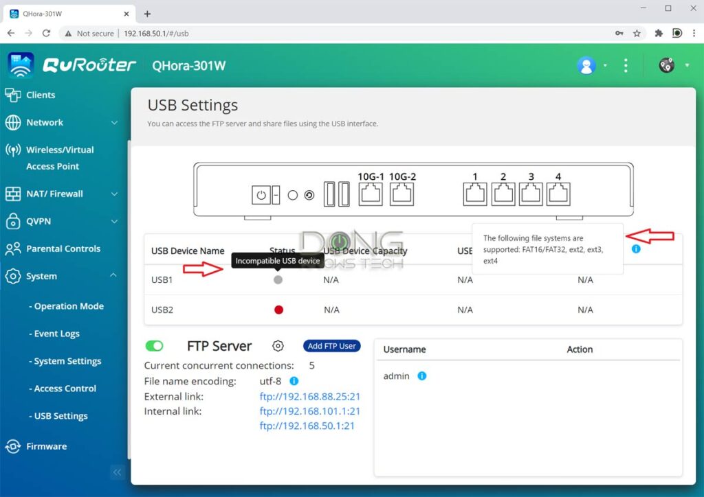Screen dimensions: 704x497
Task: Click LAN port 3 on router diagram
Action: point(531,194)
